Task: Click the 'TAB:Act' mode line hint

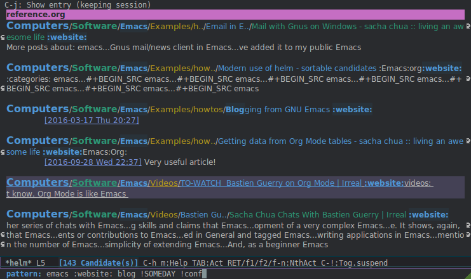Action: point(207,263)
